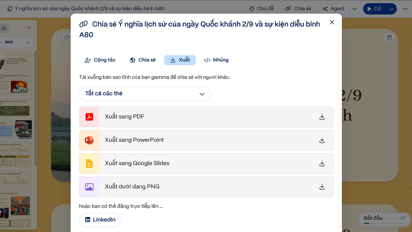This screenshot has height=232, width=412.
Task: Open the 'Chủ đề' theme menu
Action: pos(262,9)
